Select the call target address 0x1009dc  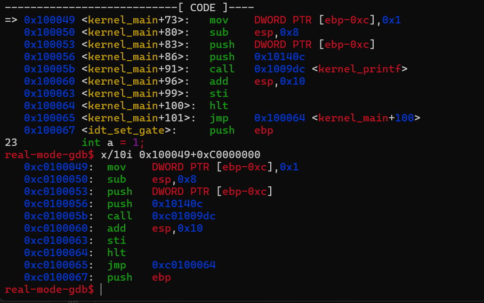[280, 69]
